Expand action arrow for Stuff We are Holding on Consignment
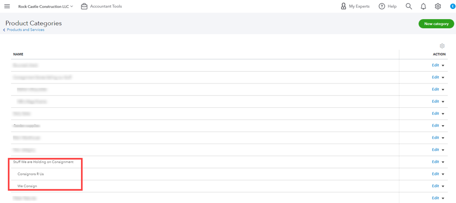 (x=443, y=162)
